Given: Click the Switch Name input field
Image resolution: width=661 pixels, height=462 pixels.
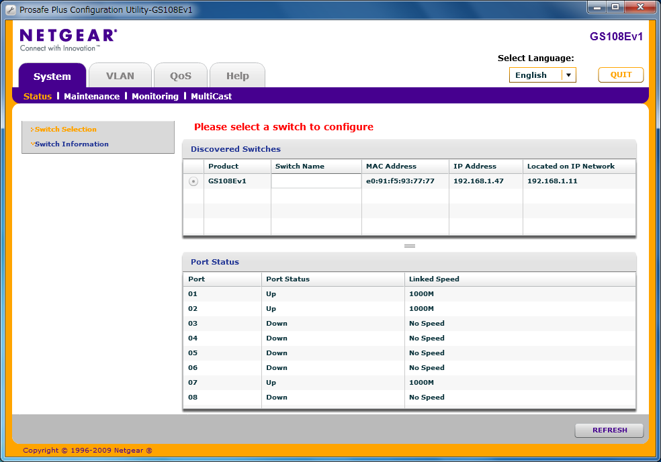Looking at the screenshot, I should tap(316, 181).
